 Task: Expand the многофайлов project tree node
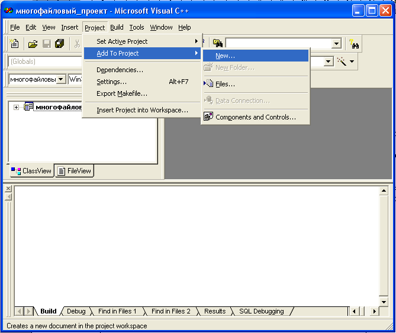click(x=16, y=107)
